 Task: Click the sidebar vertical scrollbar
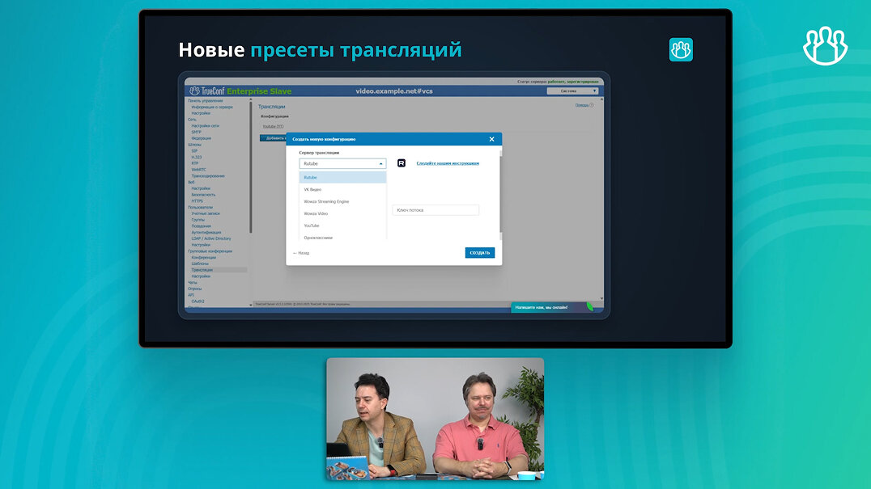coord(250,167)
